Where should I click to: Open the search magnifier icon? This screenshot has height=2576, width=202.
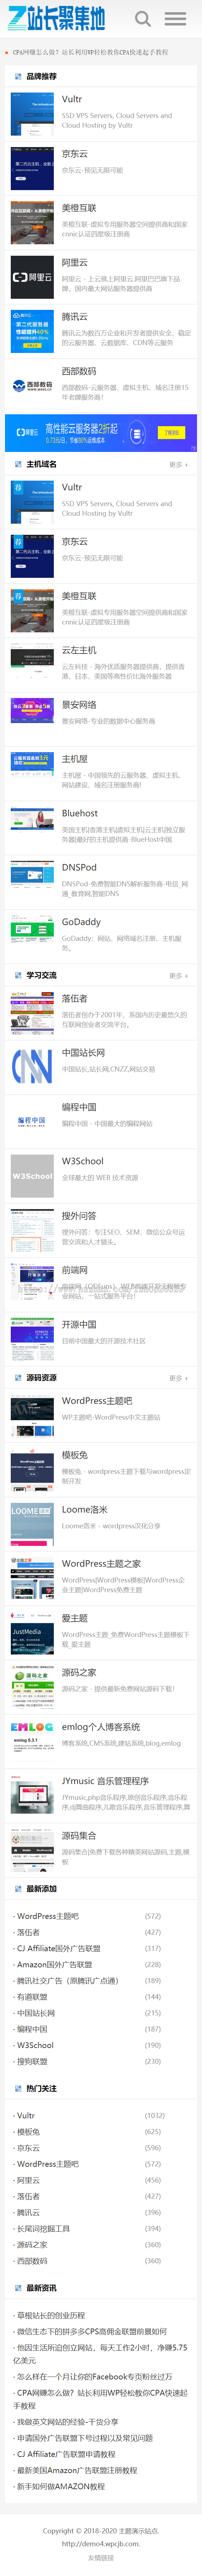(x=143, y=19)
